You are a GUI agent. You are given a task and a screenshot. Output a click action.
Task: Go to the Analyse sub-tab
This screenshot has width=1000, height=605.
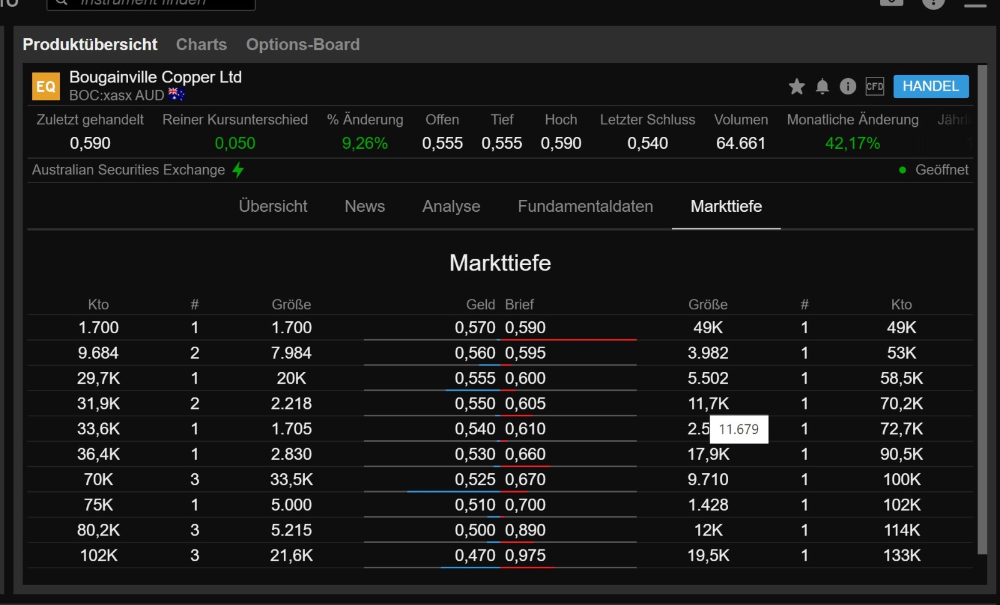click(x=451, y=206)
